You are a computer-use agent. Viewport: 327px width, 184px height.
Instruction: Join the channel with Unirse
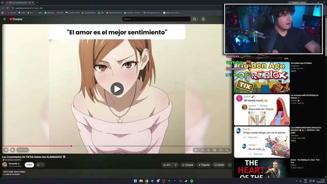29,165
